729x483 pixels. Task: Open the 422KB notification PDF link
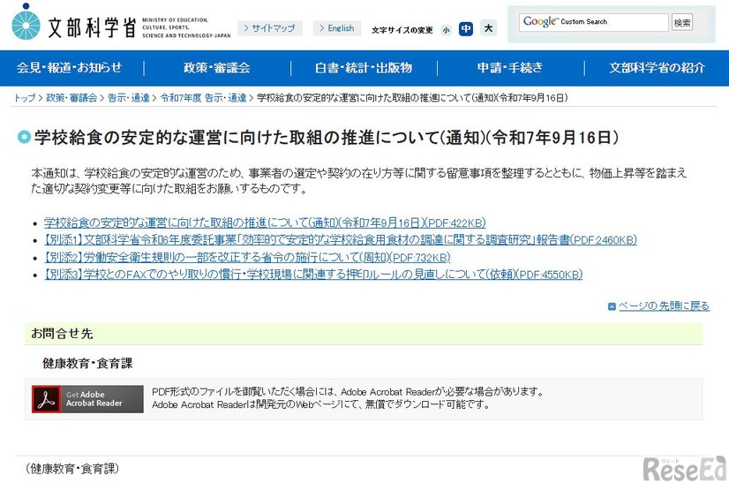(265, 223)
